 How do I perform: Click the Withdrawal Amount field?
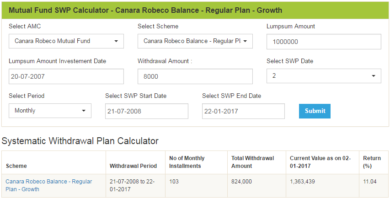coord(195,76)
